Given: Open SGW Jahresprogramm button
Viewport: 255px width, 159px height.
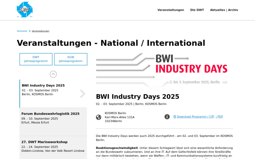Looking at the screenshot, I should (71, 59).
